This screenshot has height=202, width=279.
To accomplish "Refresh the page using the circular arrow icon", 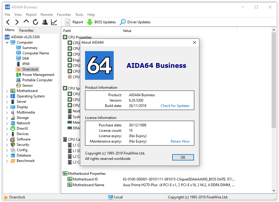I will click(x=36, y=22).
